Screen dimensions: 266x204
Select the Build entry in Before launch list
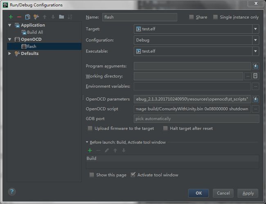click(x=91, y=158)
